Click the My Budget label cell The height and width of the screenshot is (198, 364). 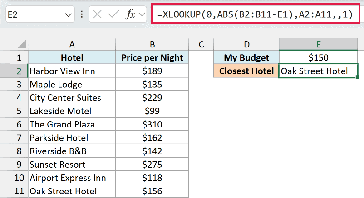246,57
